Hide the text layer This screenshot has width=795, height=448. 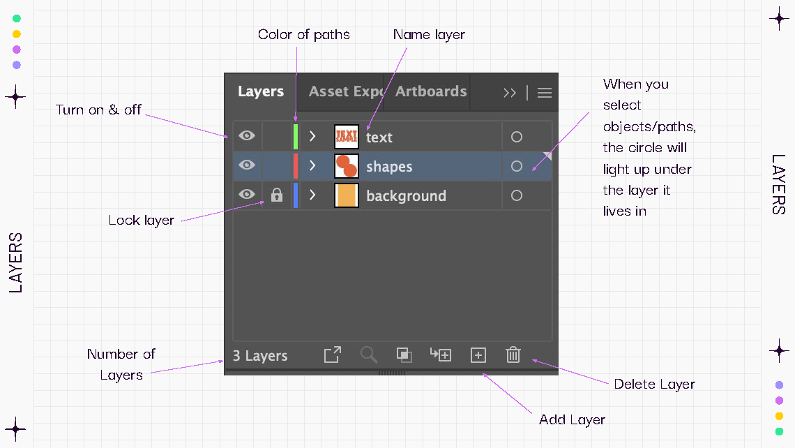tap(246, 135)
